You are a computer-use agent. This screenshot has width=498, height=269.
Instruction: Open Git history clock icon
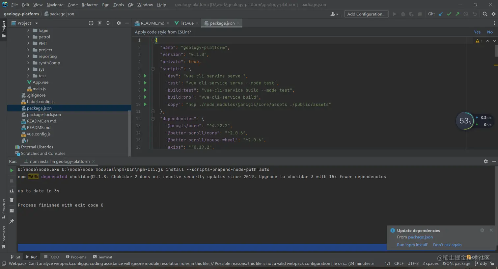point(466,14)
